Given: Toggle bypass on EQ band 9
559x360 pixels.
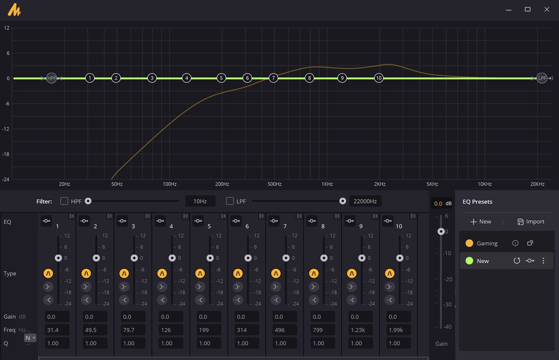Looking at the screenshot, I should pyautogui.click(x=350, y=221).
